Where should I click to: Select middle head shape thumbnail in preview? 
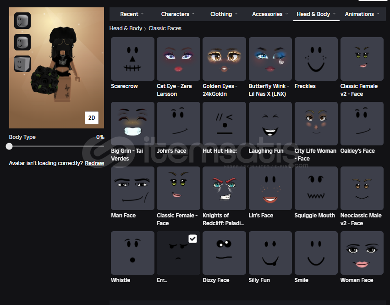point(22,42)
